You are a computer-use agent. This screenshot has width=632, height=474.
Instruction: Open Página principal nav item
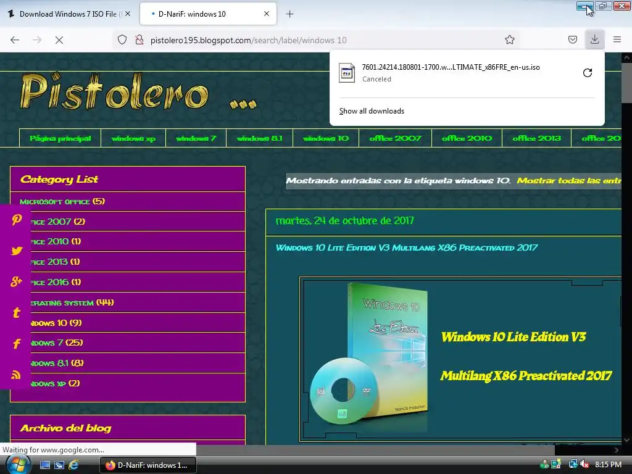[60, 138]
